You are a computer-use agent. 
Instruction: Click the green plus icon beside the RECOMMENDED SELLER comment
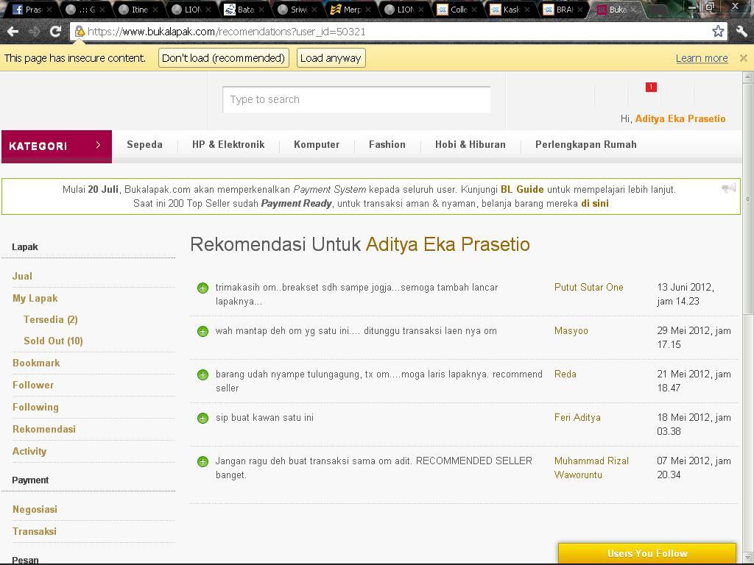pyautogui.click(x=203, y=462)
